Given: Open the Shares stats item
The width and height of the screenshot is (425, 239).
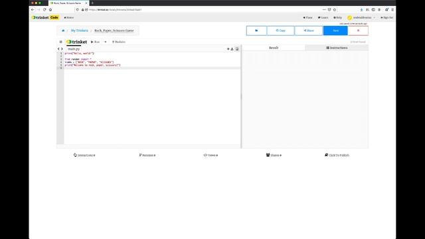Looking at the screenshot, I should click(x=274, y=155).
